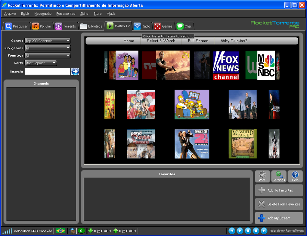Stop playback in the media player
This screenshot has width=307, height=236.
[256, 231]
